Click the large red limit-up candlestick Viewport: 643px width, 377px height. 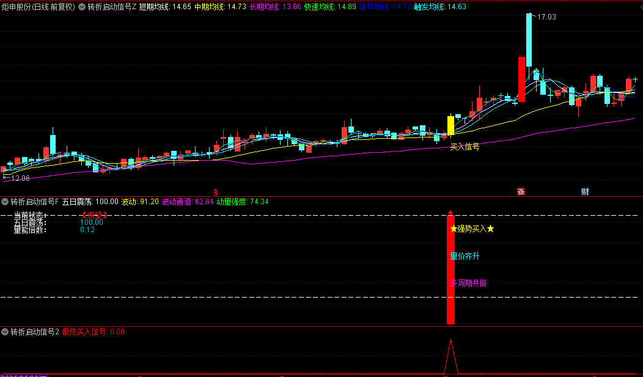[521, 79]
